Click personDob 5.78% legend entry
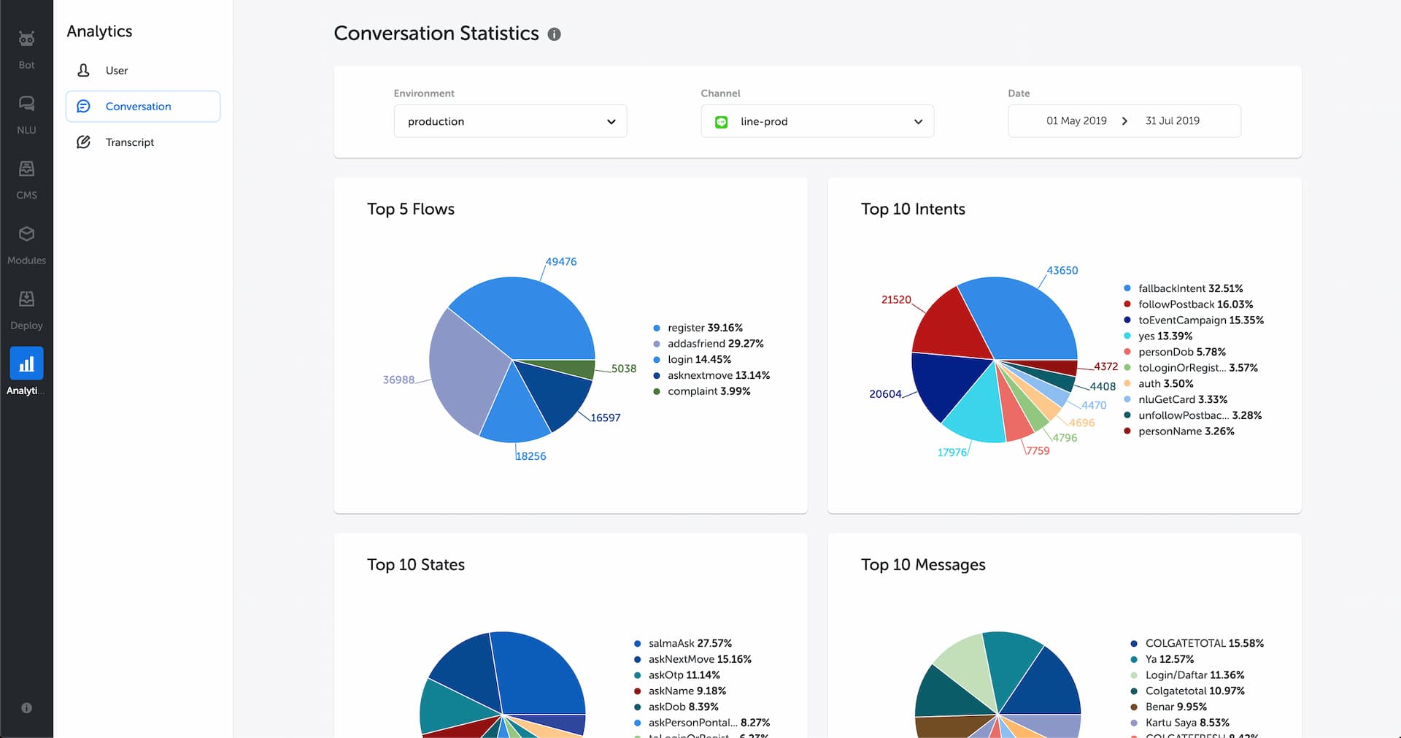The width and height of the screenshot is (1401, 738). [x=1175, y=352]
